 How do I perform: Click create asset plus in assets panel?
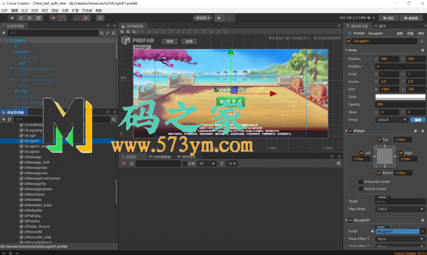[3, 119]
